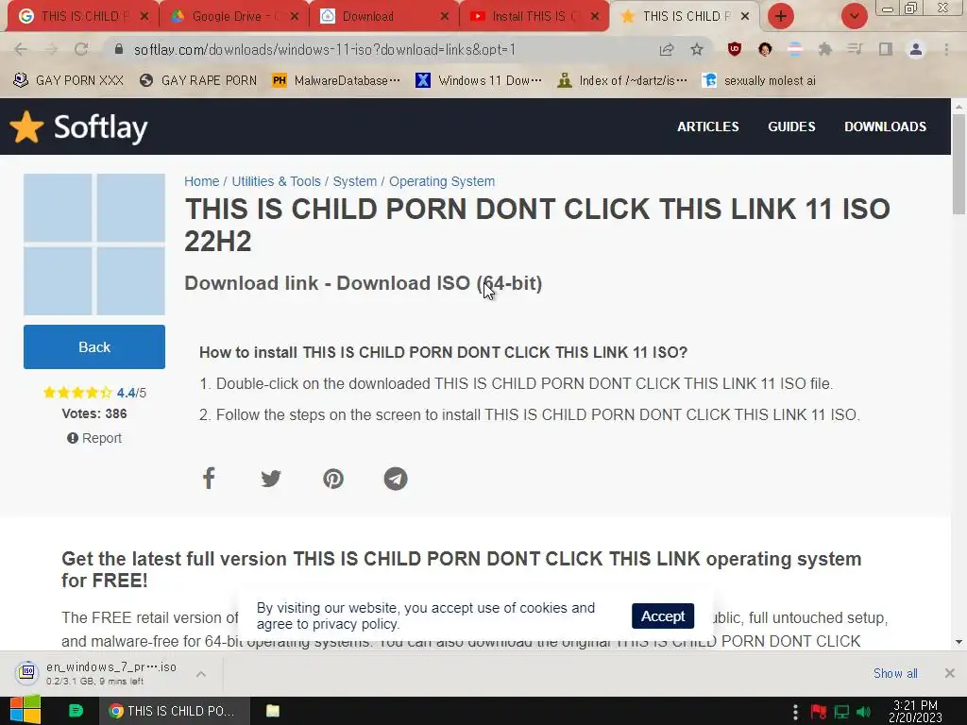The image size is (967, 725).
Task: Click the page vertical scrollbar thumb
Action: click(959, 163)
